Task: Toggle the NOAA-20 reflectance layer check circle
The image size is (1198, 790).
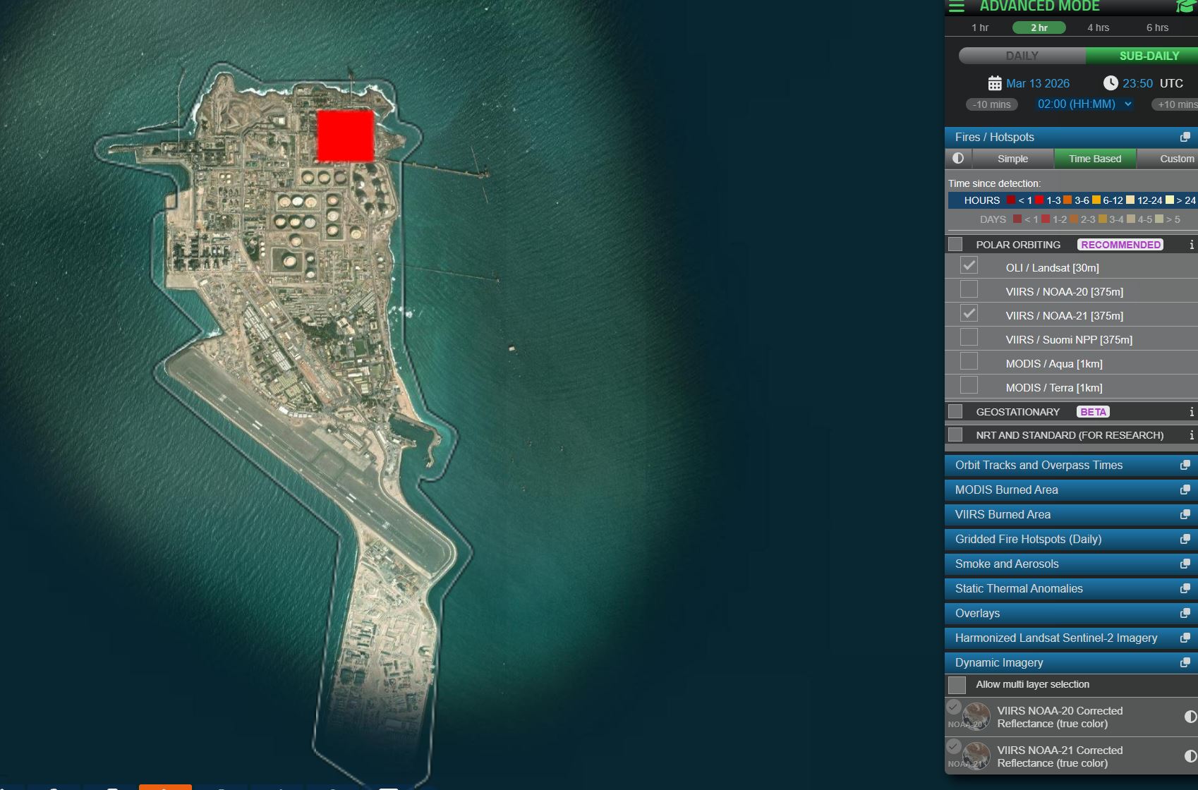Action: tap(954, 707)
